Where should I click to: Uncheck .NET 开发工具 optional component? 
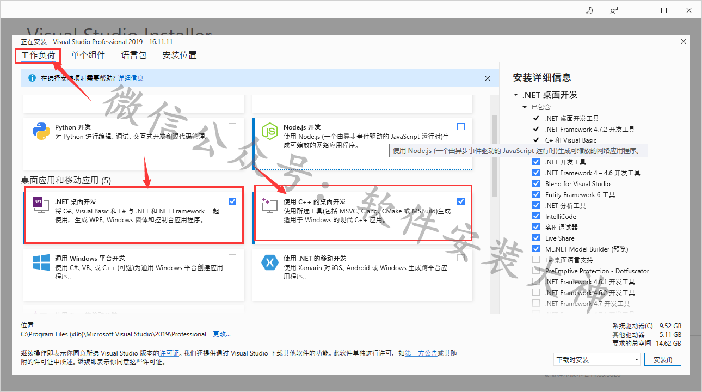[x=536, y=162]
